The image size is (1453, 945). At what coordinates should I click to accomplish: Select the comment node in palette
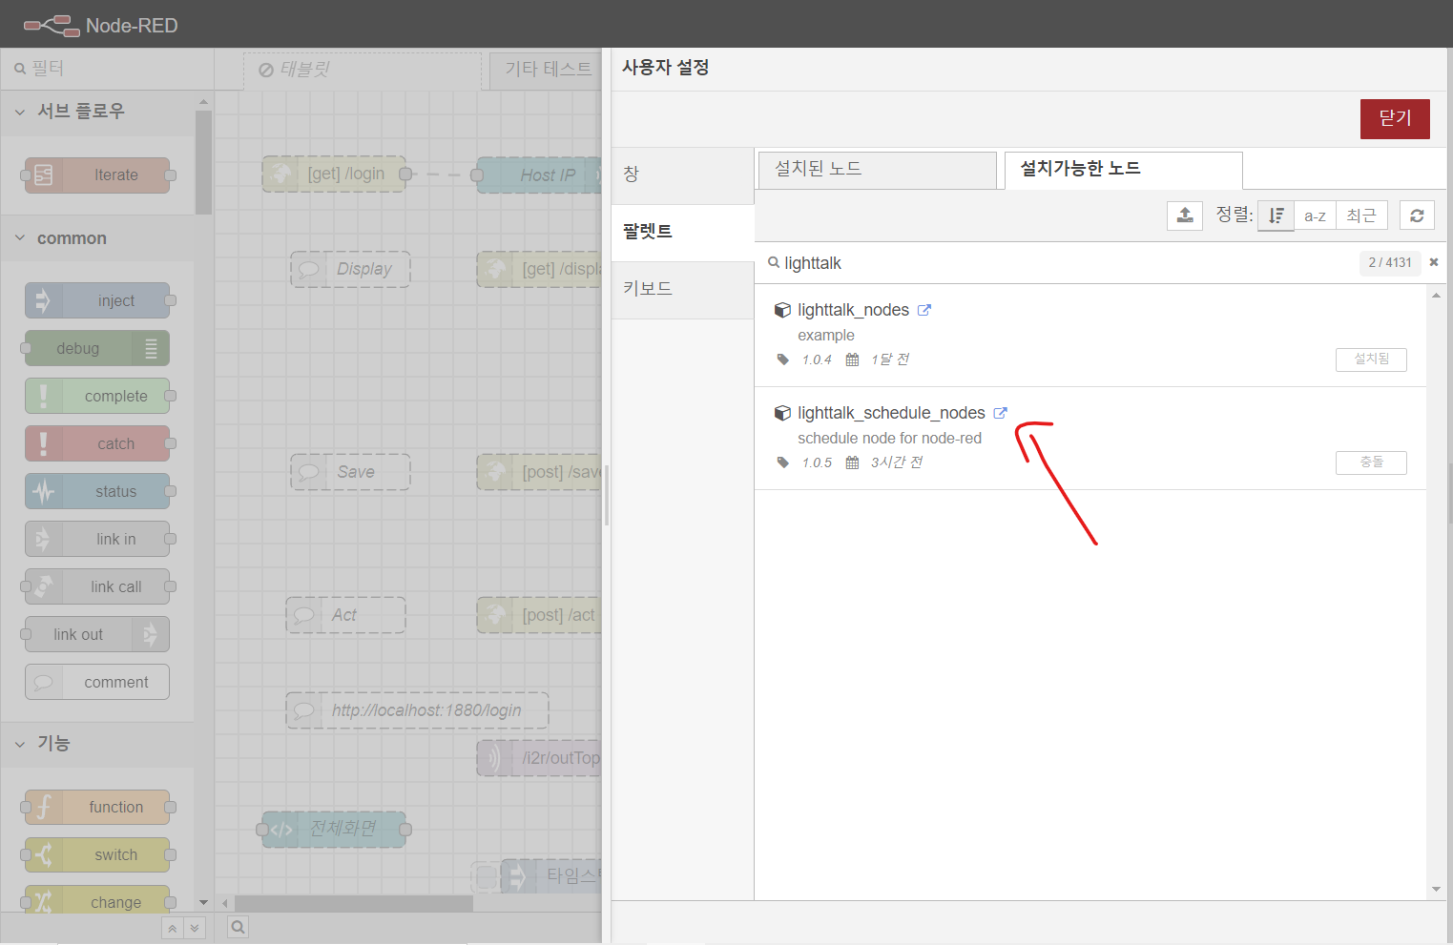97,682
